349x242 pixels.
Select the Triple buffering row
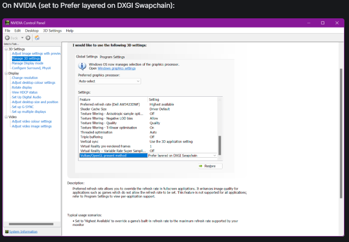(148, 137)
